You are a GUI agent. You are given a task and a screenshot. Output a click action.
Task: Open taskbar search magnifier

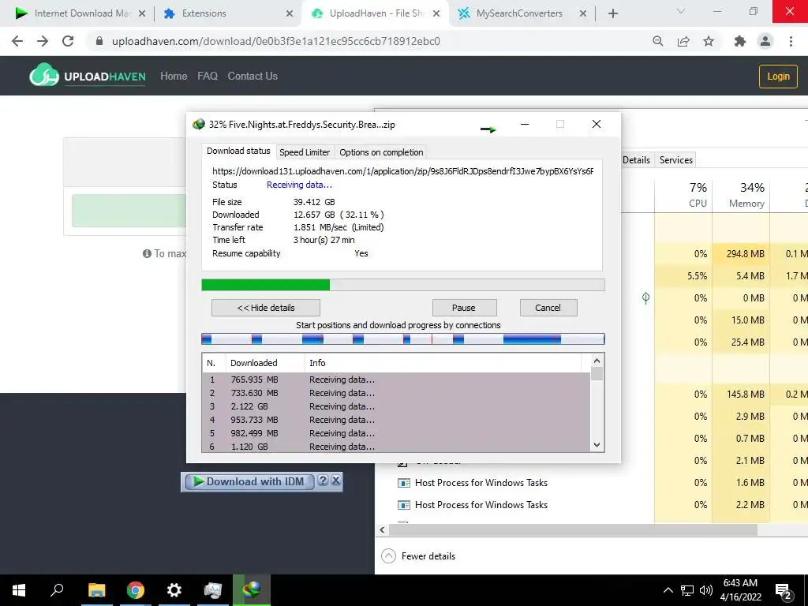point(57,590)
